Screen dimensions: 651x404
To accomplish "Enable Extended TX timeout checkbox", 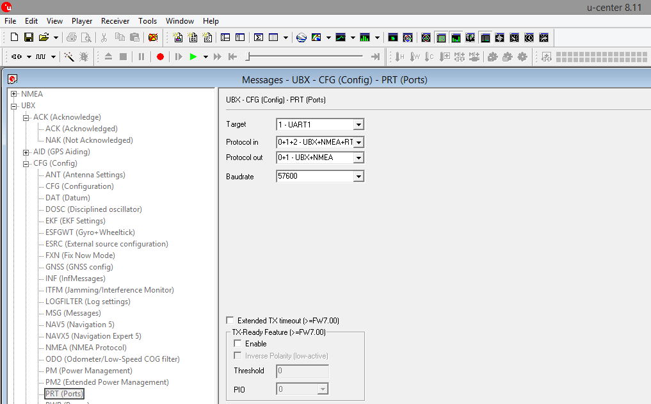I will pos(230,321).
